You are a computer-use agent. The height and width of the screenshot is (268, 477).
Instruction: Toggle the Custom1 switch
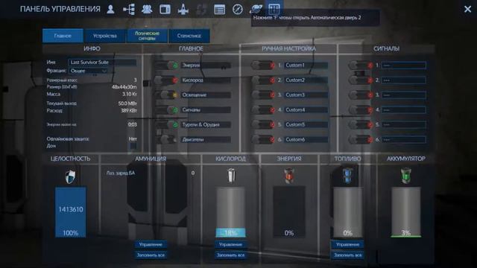[x=263, y=65]
